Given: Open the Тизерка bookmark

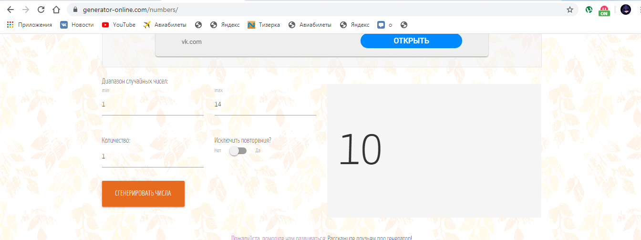Looking at the screenshot, I should pyautogui.click(x=264, y=25).
